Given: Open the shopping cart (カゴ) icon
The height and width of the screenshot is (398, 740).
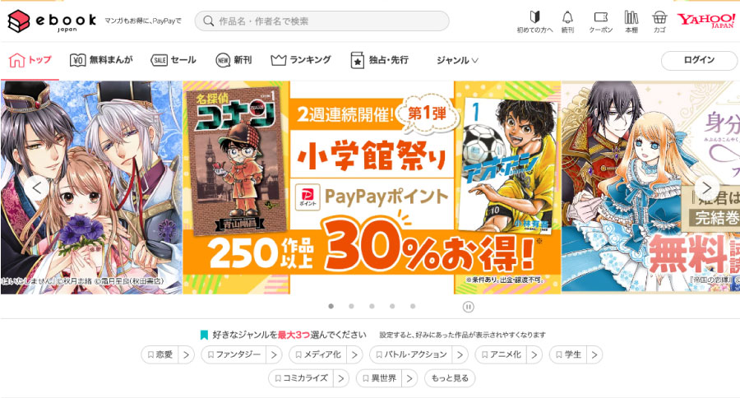Looking at the screenshot, I should [x=659, y=21].
